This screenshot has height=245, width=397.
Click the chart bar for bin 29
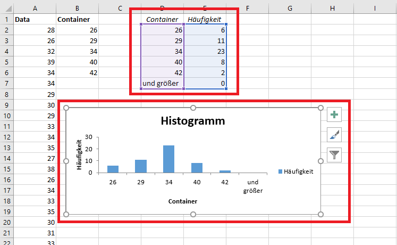[x=141, y=166]
